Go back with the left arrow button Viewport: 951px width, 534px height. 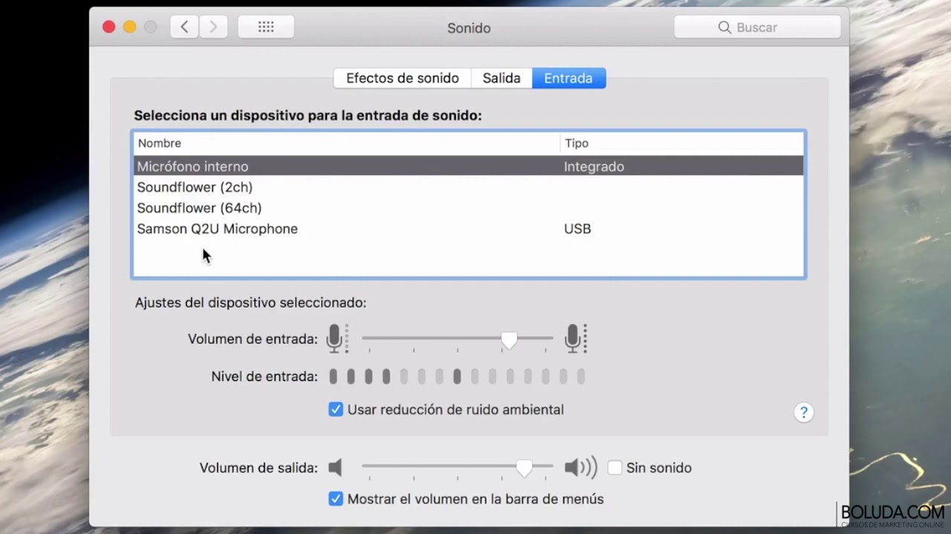(x=184, y=27)
